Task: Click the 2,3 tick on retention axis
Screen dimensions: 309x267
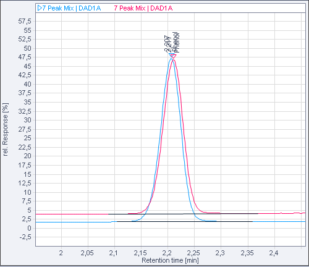Action: point(220,253)
